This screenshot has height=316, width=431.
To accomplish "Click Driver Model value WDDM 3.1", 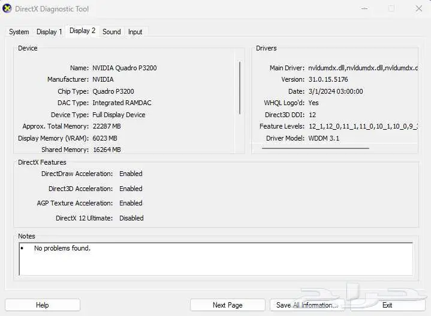I will click(x=324, y=138).
